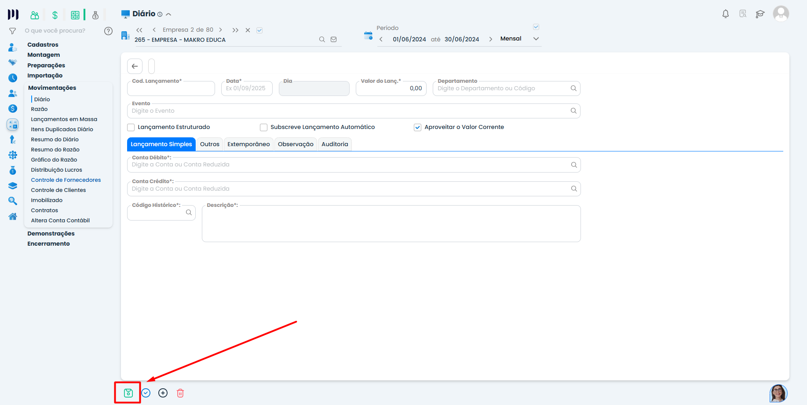Open the Auditoria tab
The height and width of the screenshot is (405, 807).
point(335,144)
